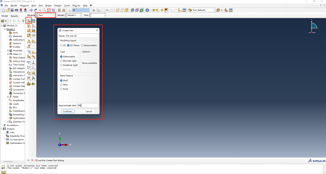The height and width of the screenshot is (174, 326).
Task: Expand the Steps (1) tree node
Action: pos(8,54)
